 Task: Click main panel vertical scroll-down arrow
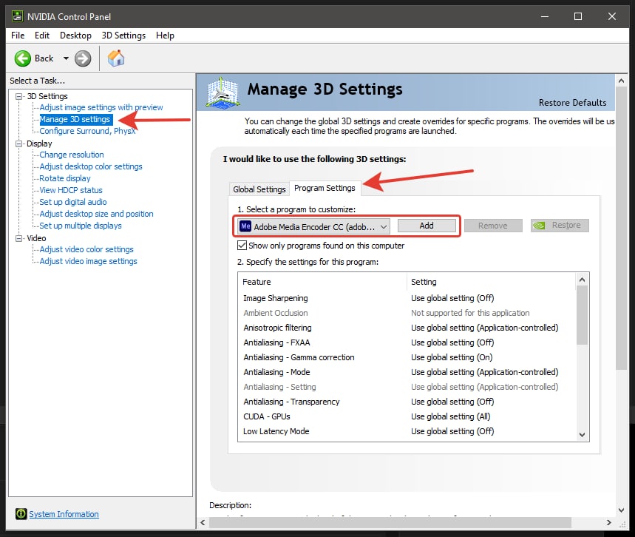point(621,510)
